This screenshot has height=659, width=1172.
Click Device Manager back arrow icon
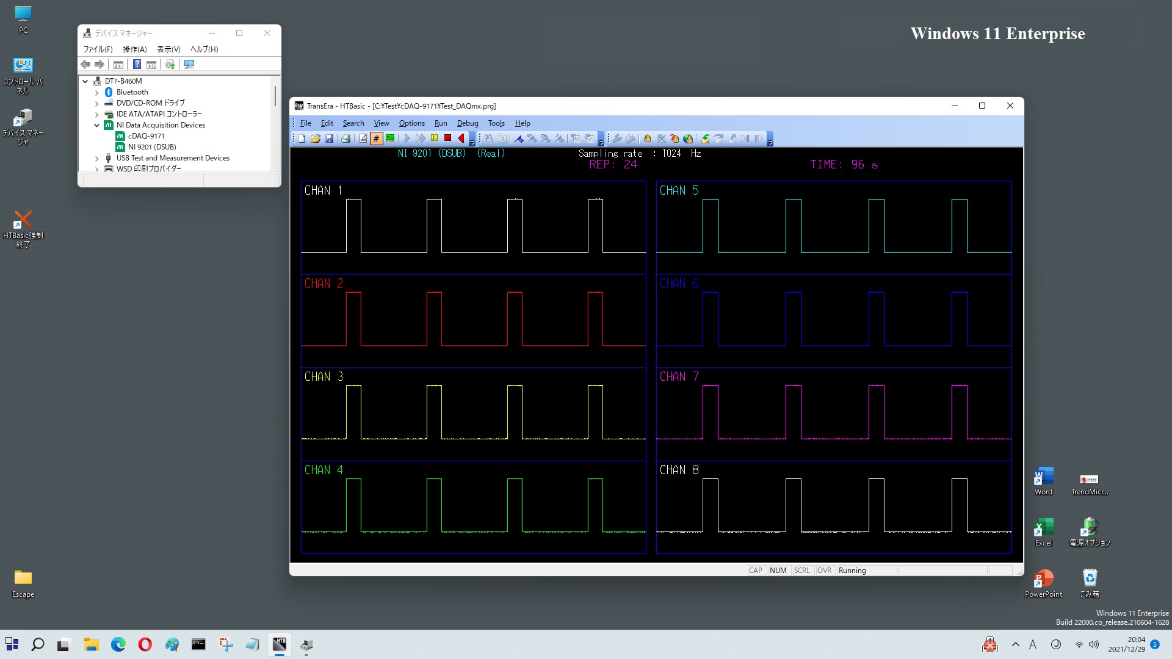[x=85, y=64]
